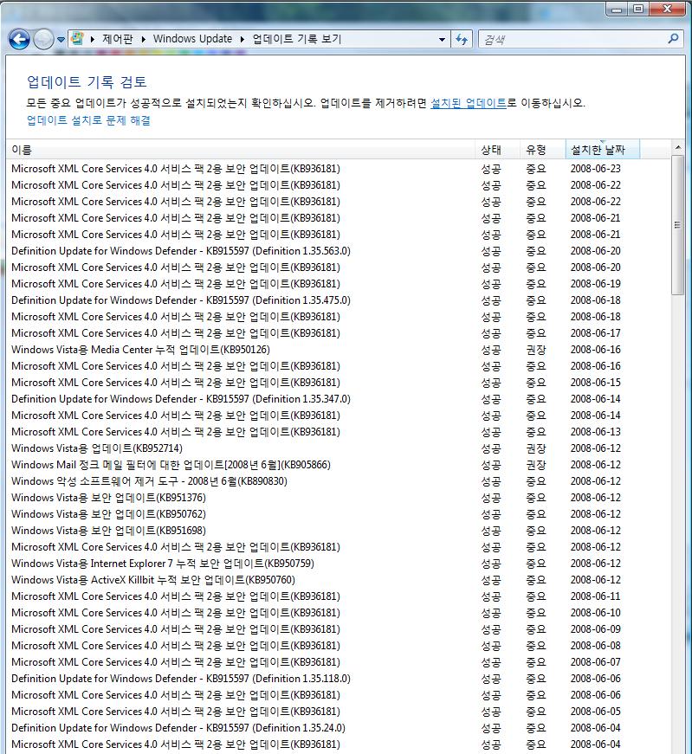The image size is (692, 754).
Task: Sort by the 이름 column header
Action: click(242, 150)
